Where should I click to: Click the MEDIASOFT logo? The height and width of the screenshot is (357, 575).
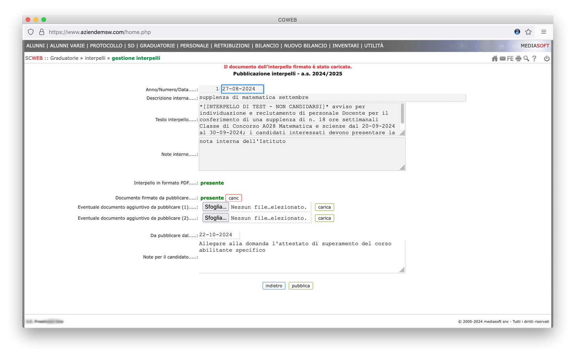click(535, 46)
